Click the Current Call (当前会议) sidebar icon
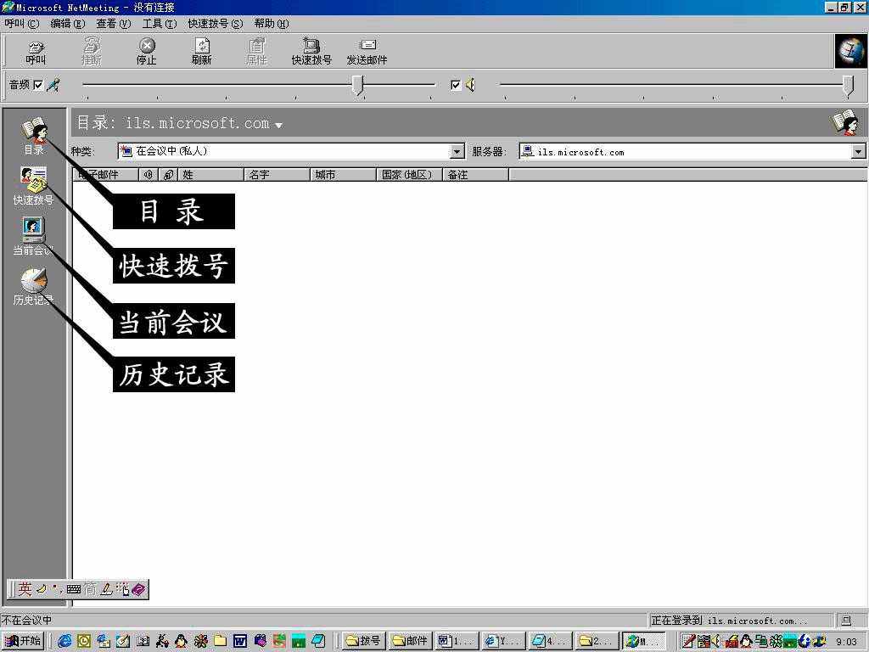 (33, 229)
